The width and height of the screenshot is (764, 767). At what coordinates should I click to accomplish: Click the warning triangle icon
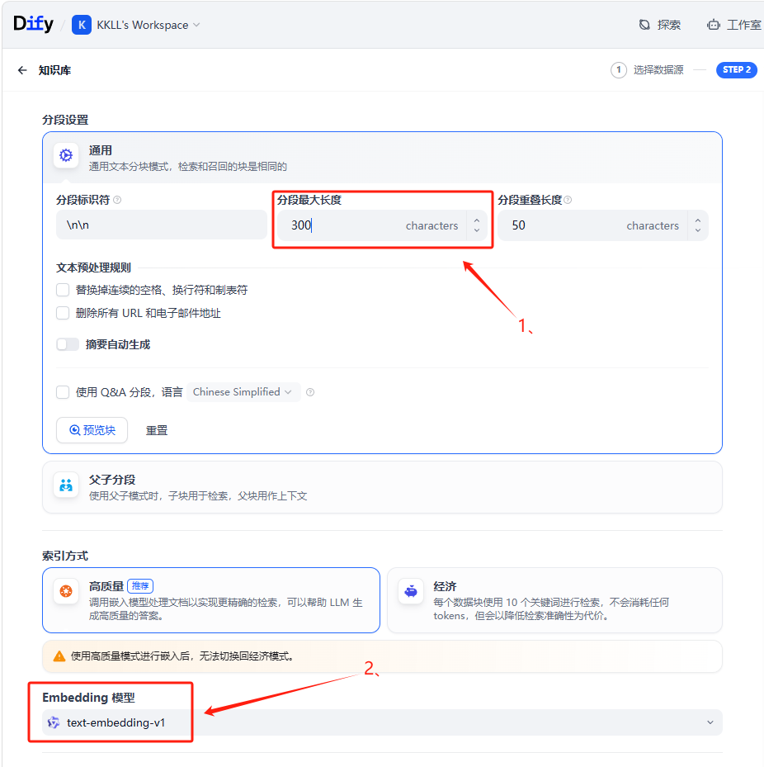[x=59, y=656]
